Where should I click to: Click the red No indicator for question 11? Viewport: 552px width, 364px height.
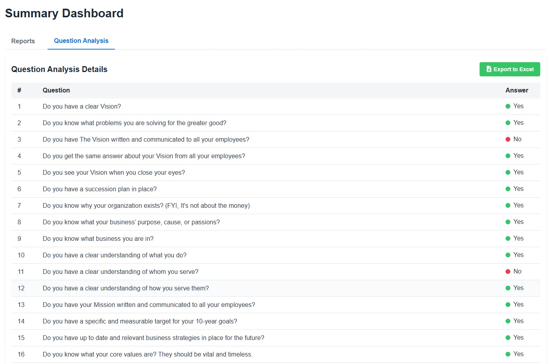point(508,272)
